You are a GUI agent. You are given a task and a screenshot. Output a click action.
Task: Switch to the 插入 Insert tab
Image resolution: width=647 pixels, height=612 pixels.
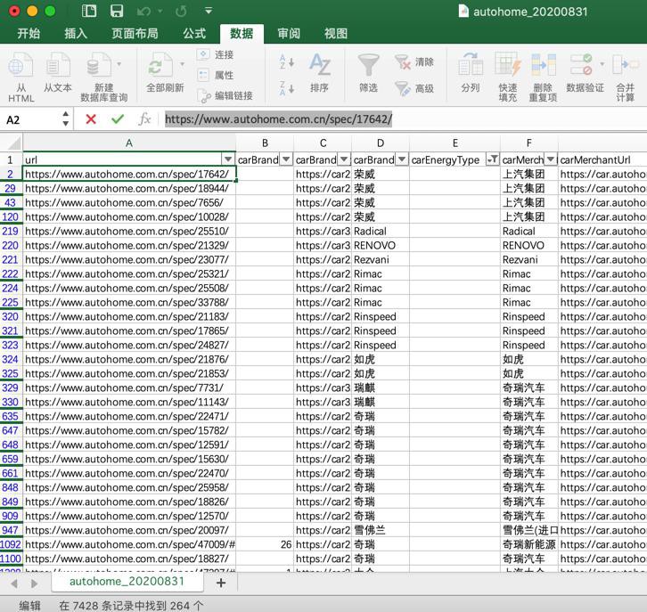click(x=76, y=33)
